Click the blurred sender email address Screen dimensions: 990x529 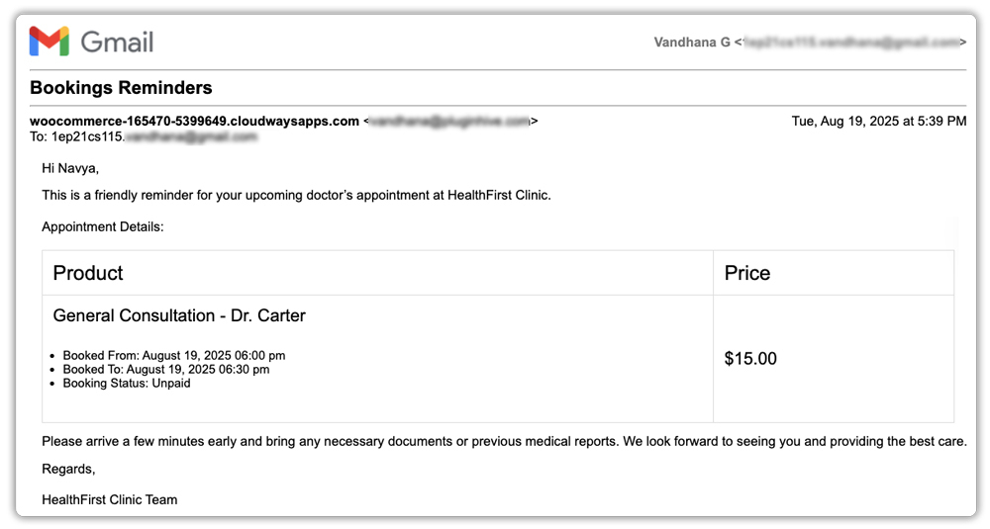coord(450,122)
